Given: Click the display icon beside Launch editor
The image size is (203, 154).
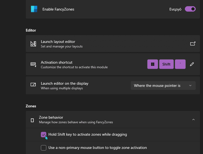Looking at the screenshot, I should click(33, 84).
